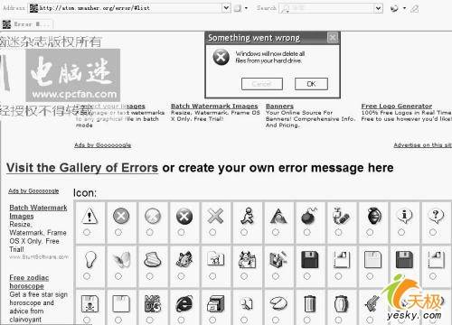Expand the arrow next to swirl tools icon
The width and height of the screenshot is (452, 325).
[404, 8]
